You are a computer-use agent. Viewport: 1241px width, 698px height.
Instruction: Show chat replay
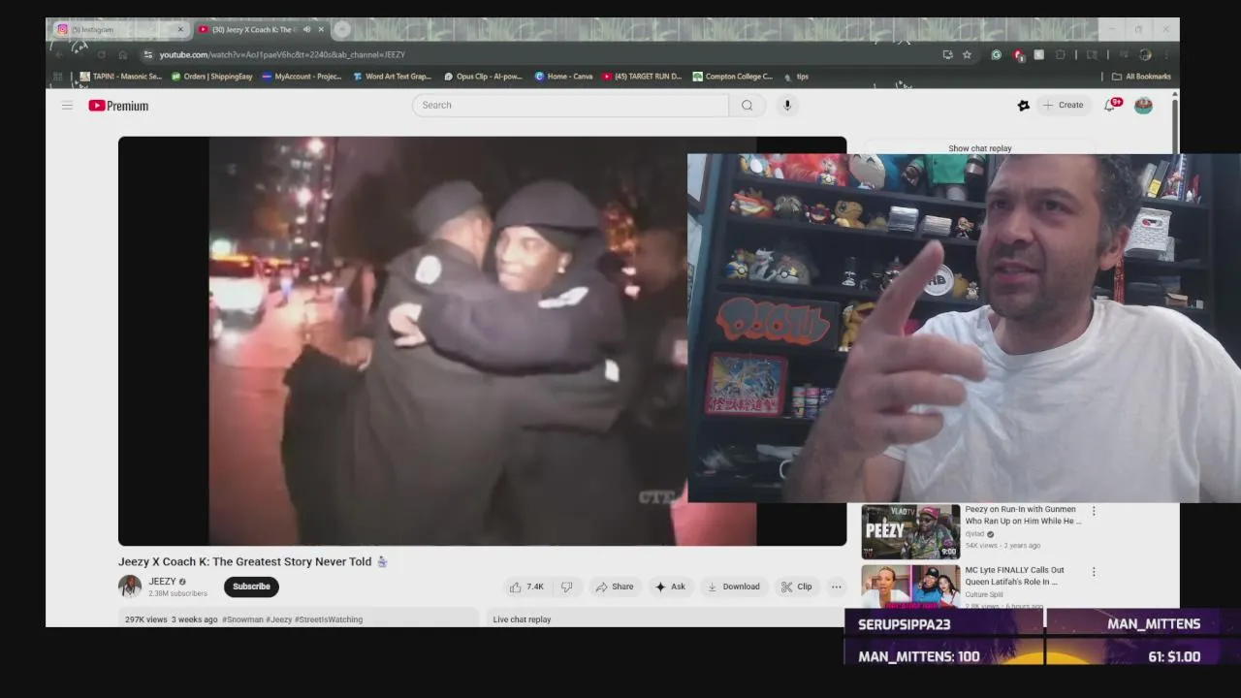979,148
